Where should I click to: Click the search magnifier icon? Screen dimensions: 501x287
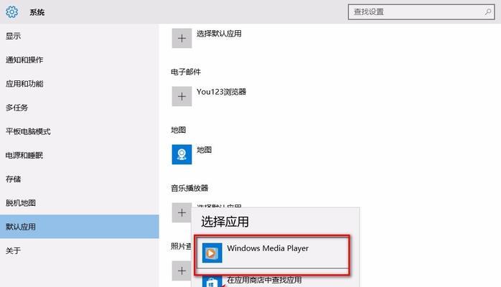click(x=488, y=11)
